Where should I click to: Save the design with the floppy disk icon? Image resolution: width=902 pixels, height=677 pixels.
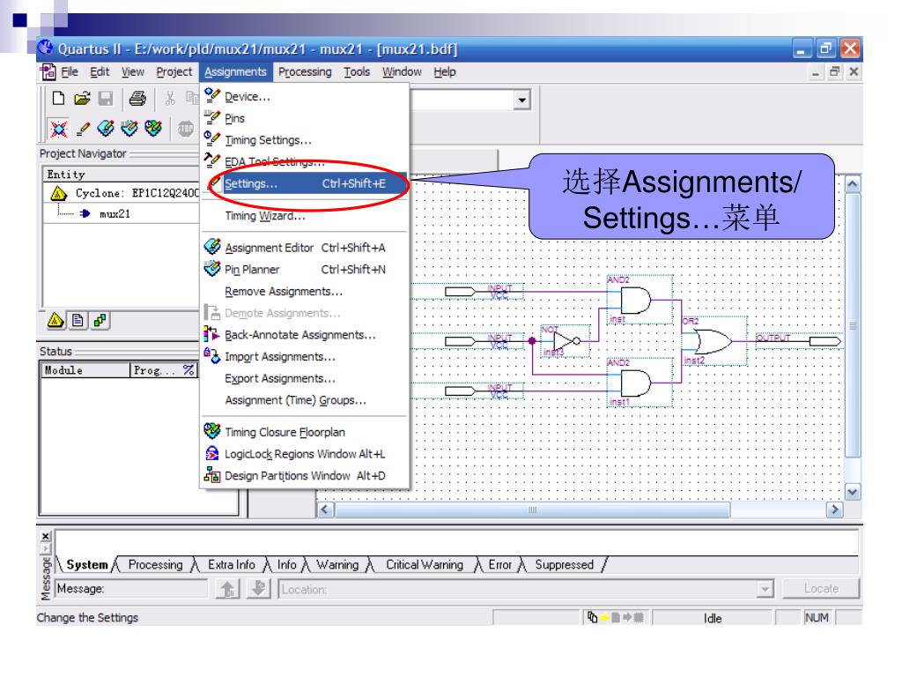coord(106,99)
